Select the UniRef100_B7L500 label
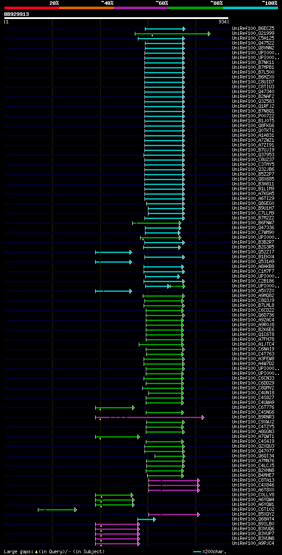 pos(254,72)
